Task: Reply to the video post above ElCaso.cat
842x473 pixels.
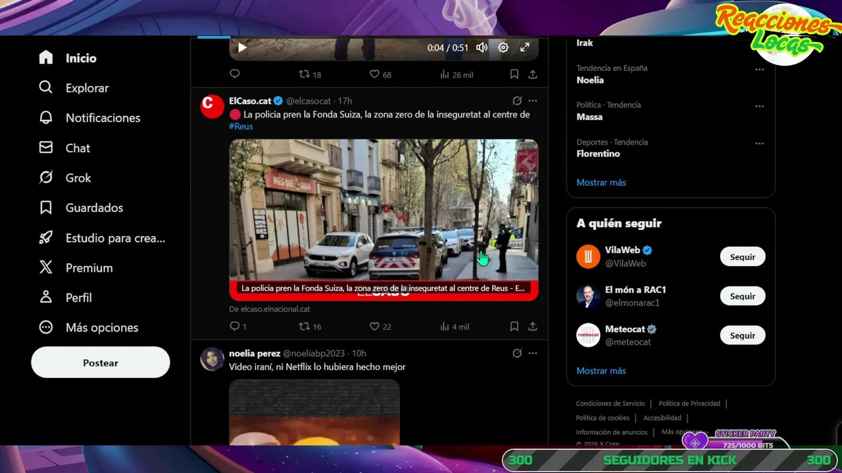Action: [x=235, y=74]
